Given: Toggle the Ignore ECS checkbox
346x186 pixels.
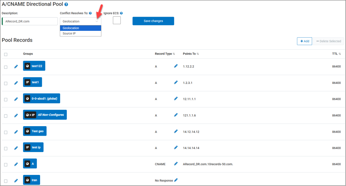Looking at the screenshot, I should click(x=117, y=20).
